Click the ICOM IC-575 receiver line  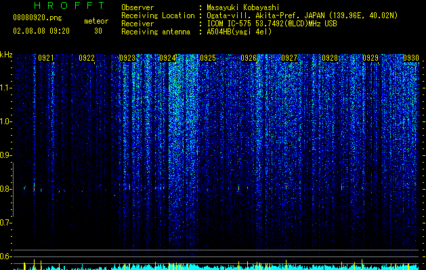(x=272, y=24)
